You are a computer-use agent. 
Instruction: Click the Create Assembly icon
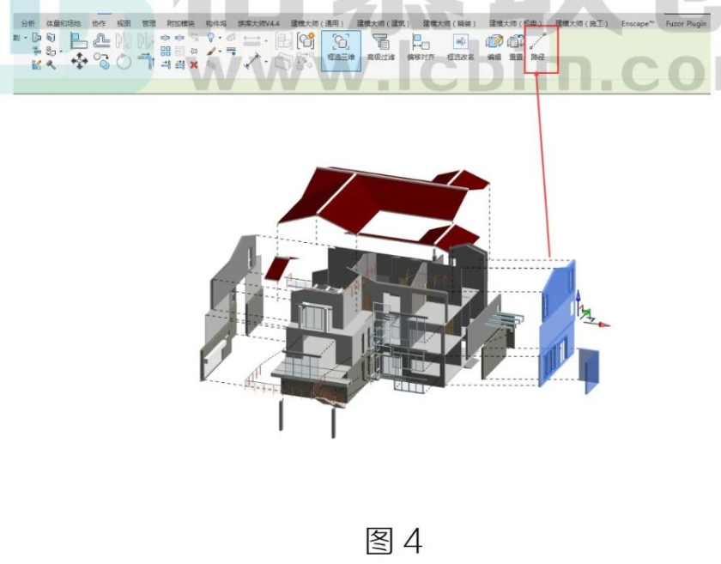tap(284, 40)
